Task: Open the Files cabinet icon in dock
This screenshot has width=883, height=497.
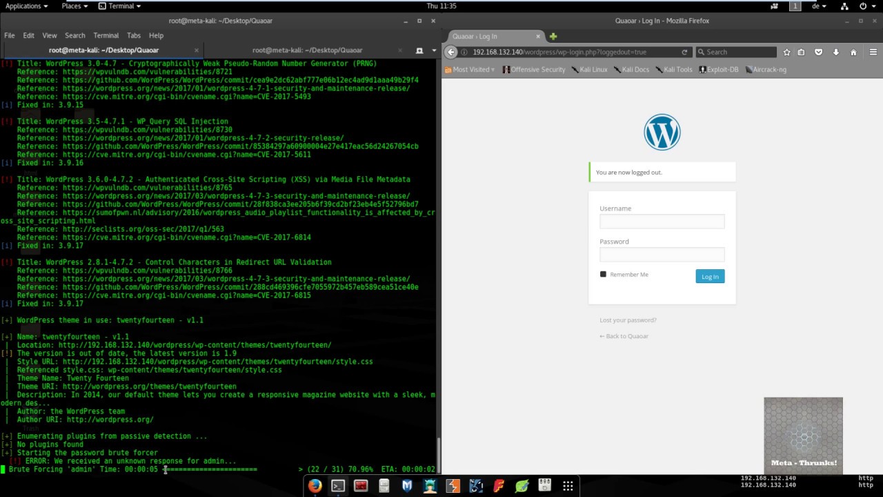Action: pos(384,486)
